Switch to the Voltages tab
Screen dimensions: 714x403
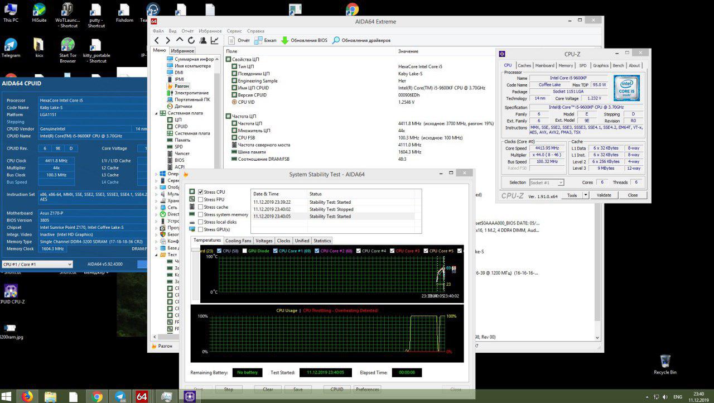tap(264, 241)
